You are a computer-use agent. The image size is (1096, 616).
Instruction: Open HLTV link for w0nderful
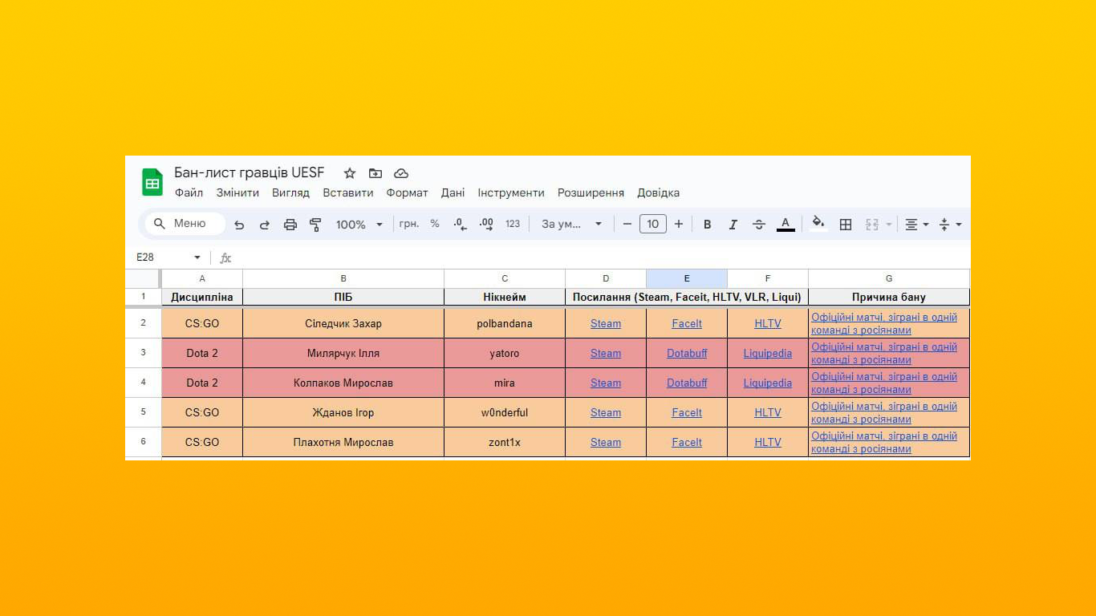(768, 413)
